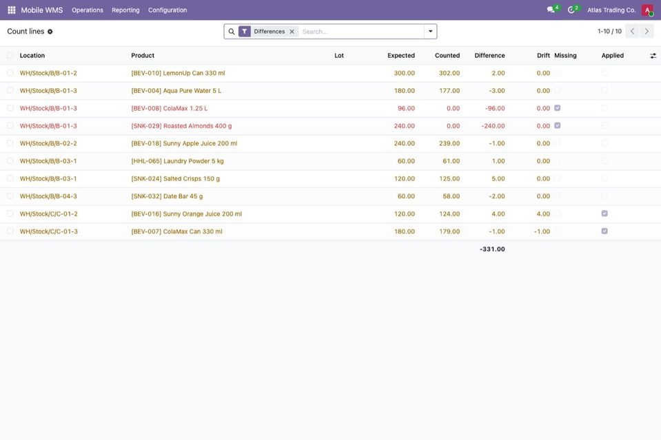The width and height of the screenshot is (661, 440).
Task: Open the Configuration menu
Action: pos(167,10)
